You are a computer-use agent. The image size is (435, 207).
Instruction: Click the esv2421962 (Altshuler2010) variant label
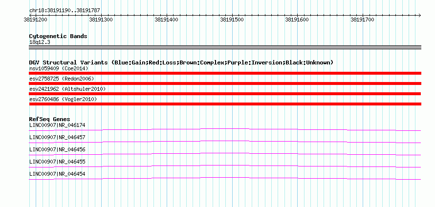tap(67, 89)
